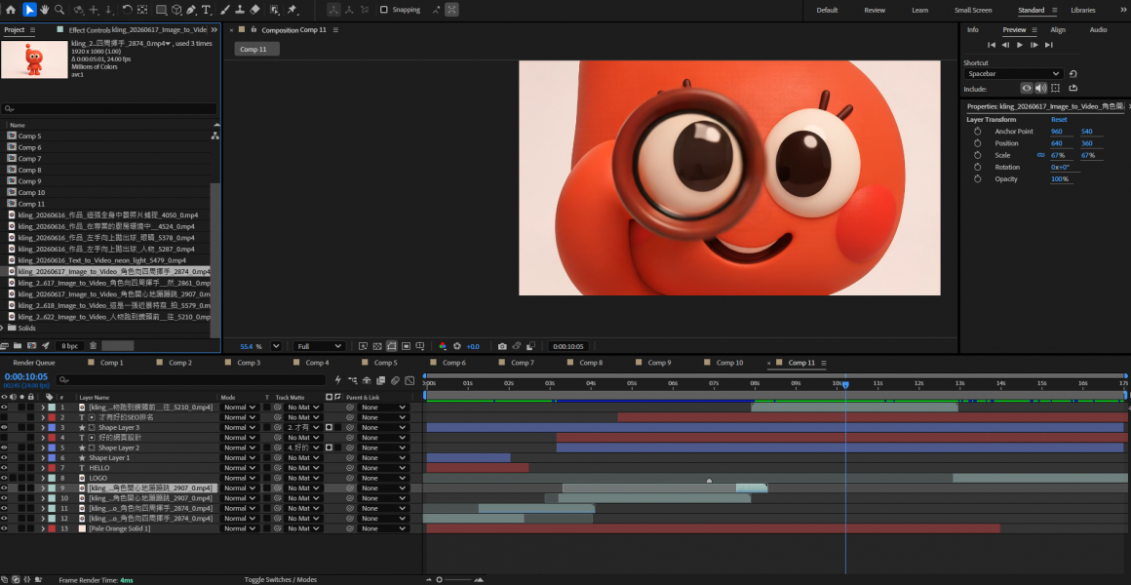Switch to the Comp 7 timeline tab
Screen dimensions: 1131x585
[x=523, y=363]
